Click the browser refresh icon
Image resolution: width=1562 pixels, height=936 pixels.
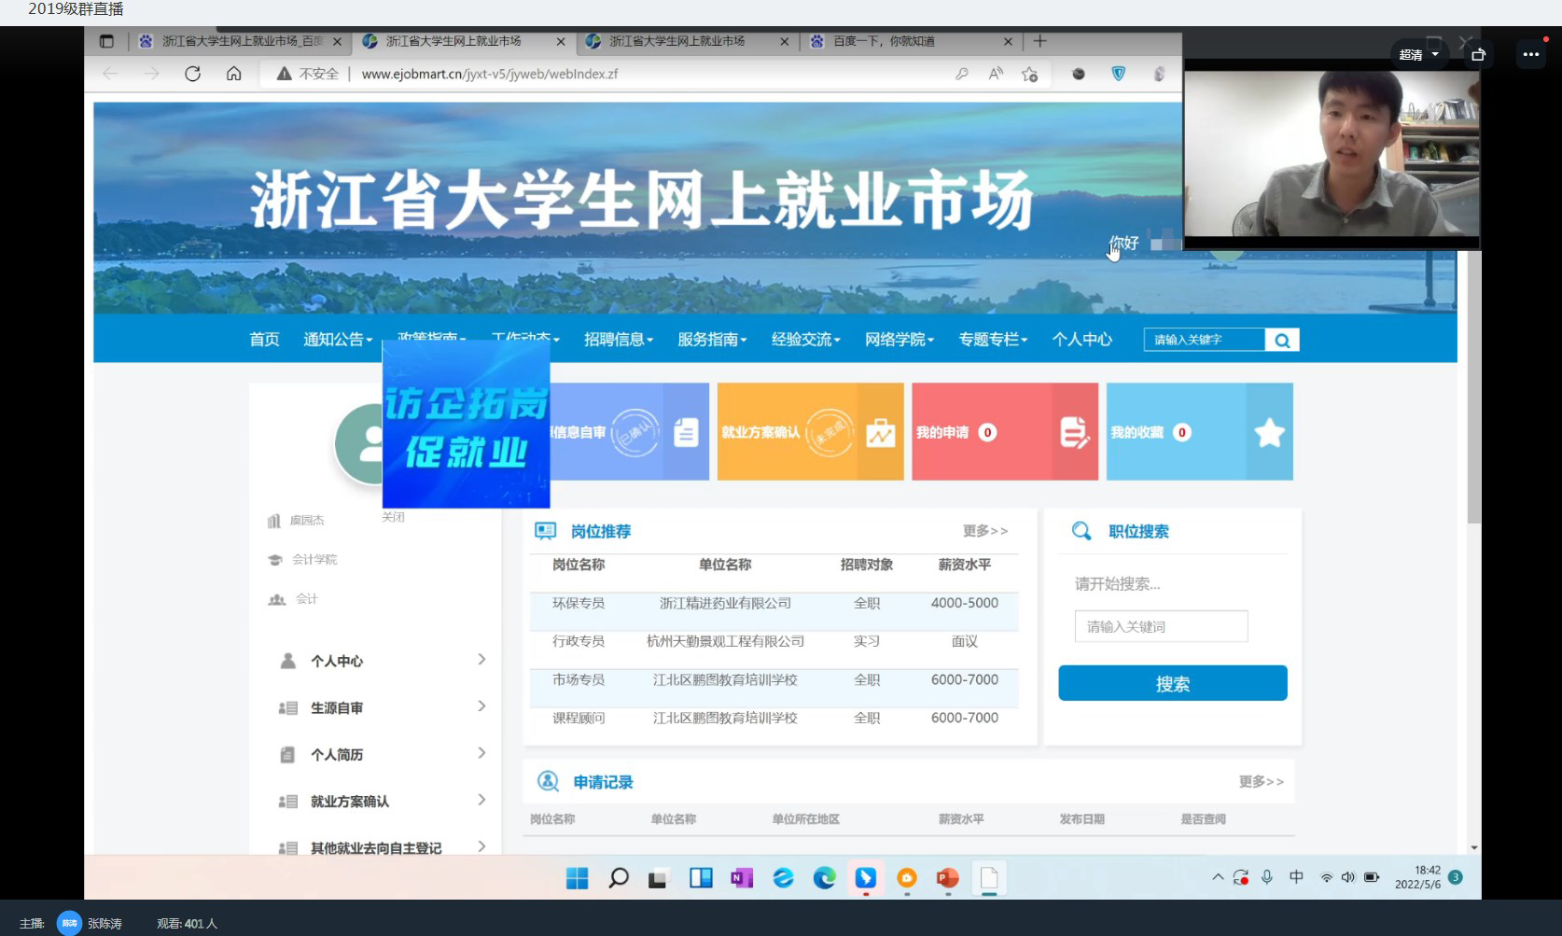(x=192, y=74)
